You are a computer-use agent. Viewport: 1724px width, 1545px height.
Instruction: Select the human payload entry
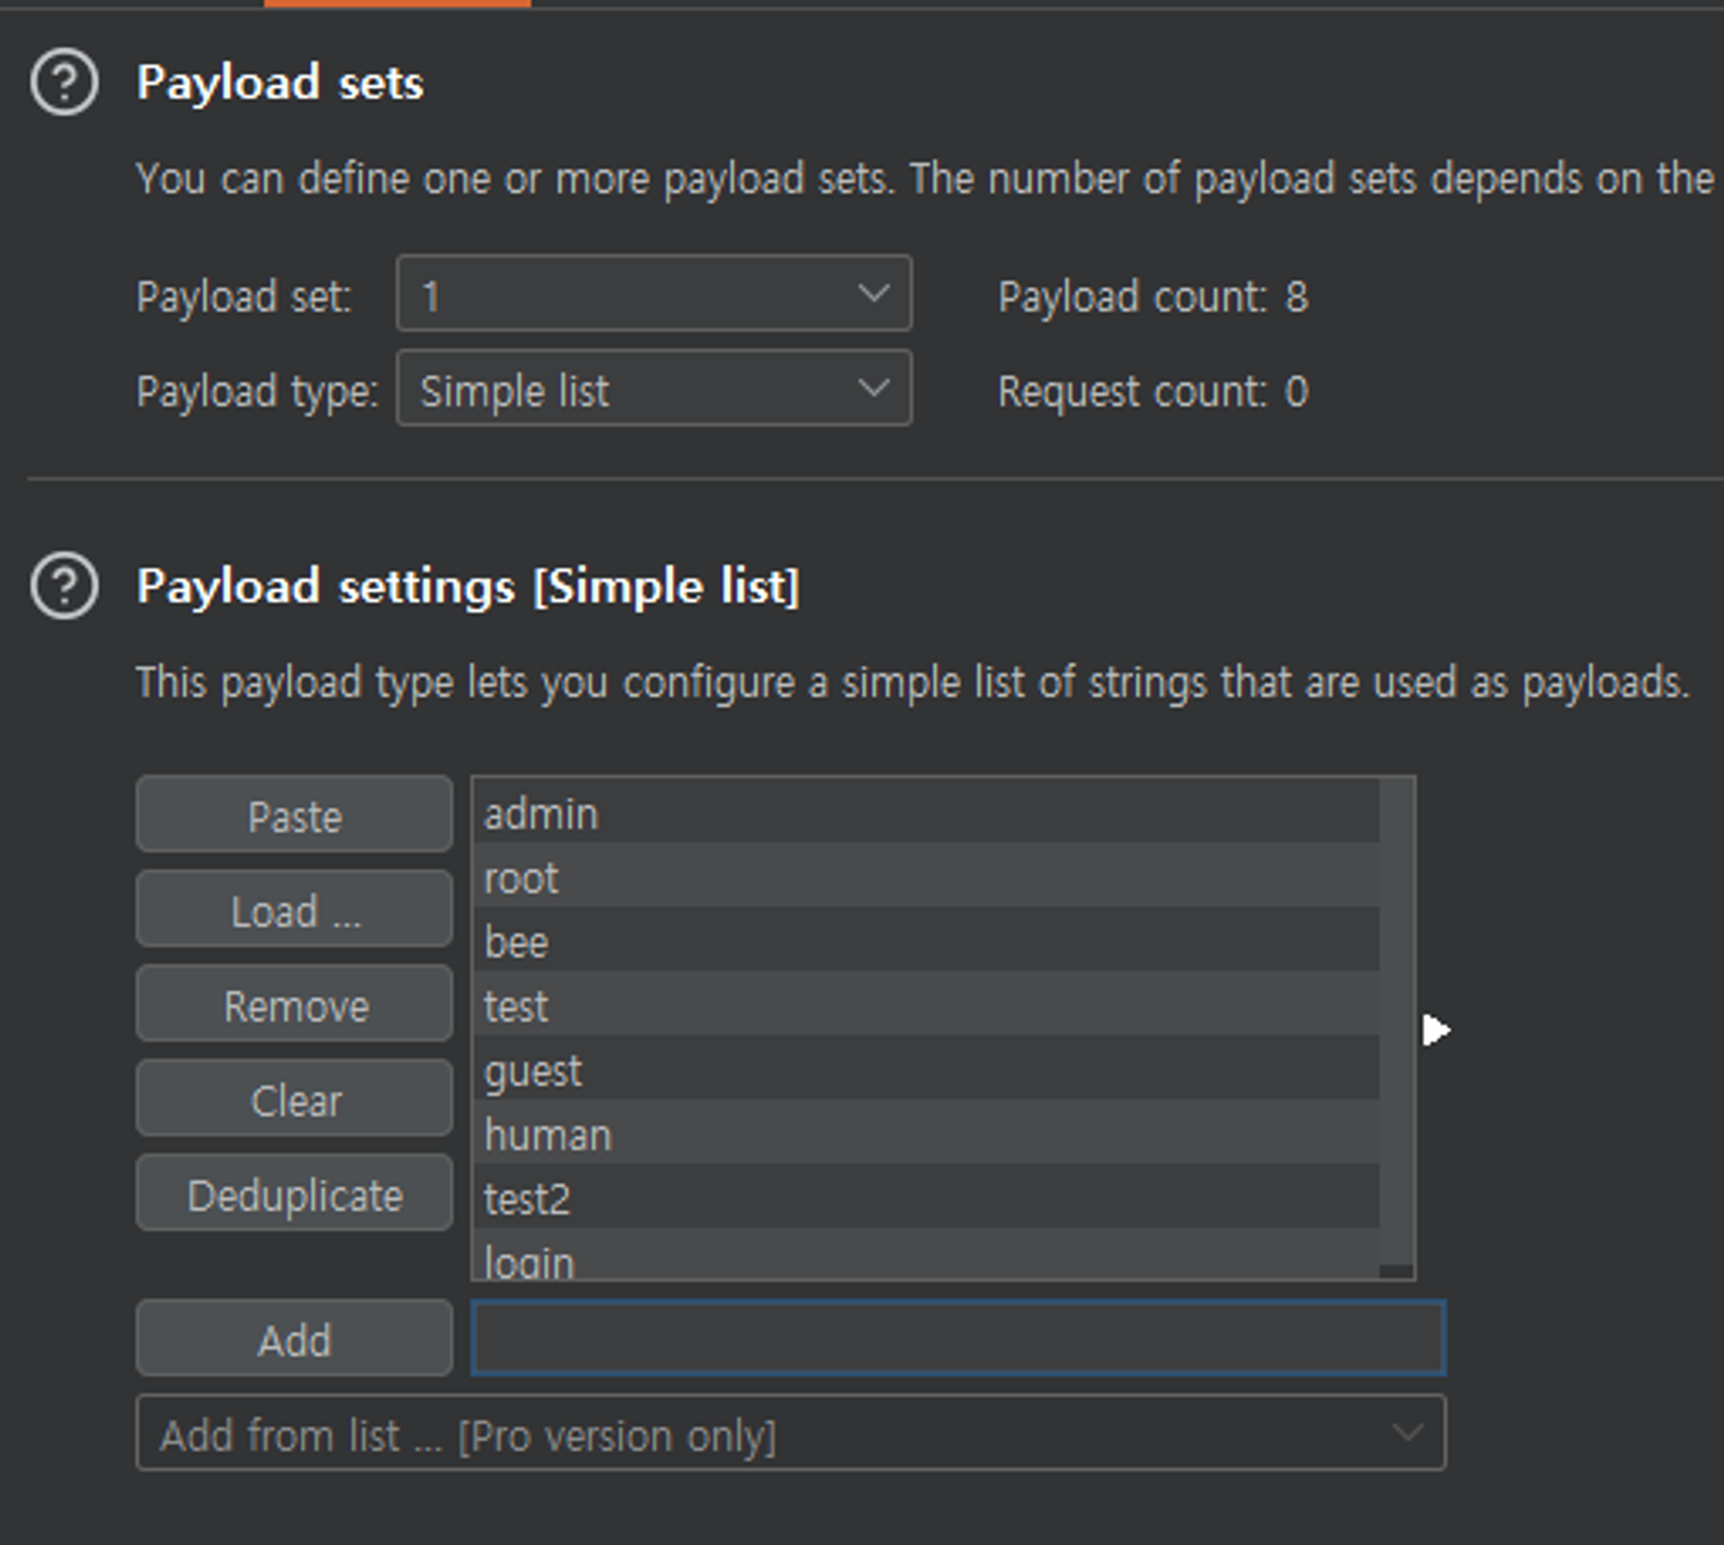click(x=926, y=1131)
